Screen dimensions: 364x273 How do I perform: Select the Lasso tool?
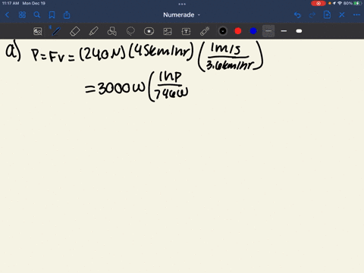[x=130, y=31]
